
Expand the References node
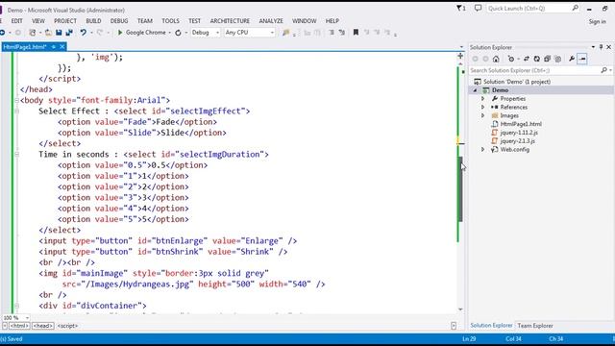[482, 107]
